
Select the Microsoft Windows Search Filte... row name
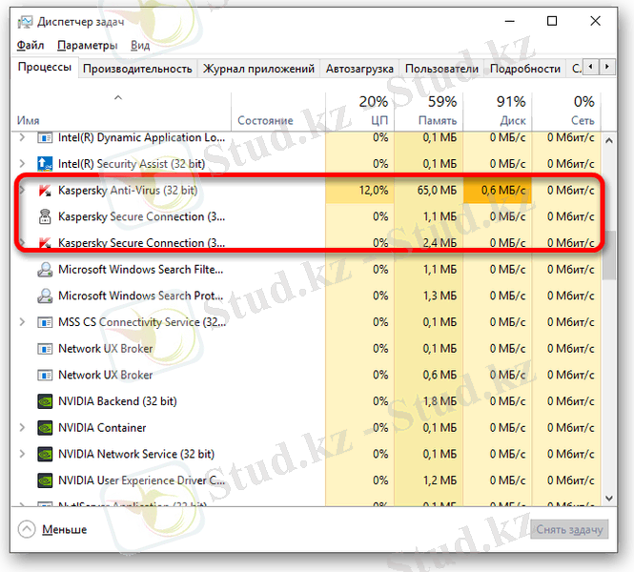141,270
